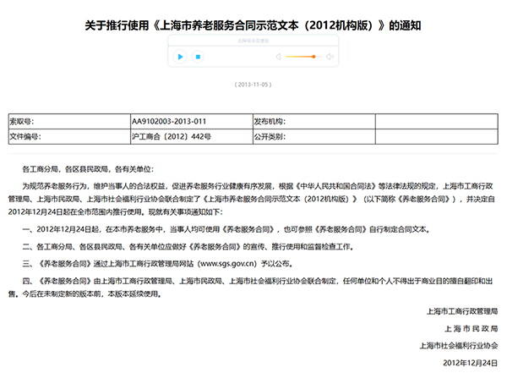Click the salutation line 各工商分局，各区县民政局
This screenshot has height=373, width=507.
coord(88,169)
